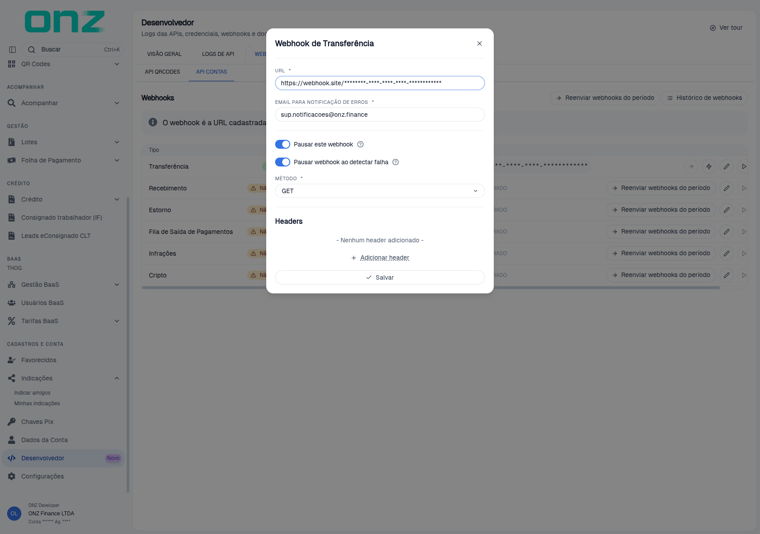The image size is (760, 534).
Task: Toggle Pausar webhook ao detectar falha switch
Action: click(x=283, y=162)
